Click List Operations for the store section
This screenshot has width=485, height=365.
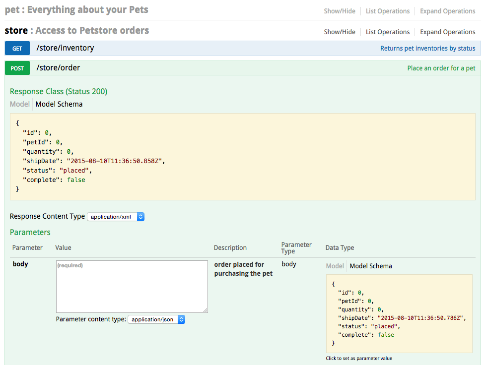click(387, 32)
